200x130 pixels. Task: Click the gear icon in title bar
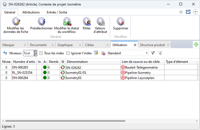(x=5, y=4)
